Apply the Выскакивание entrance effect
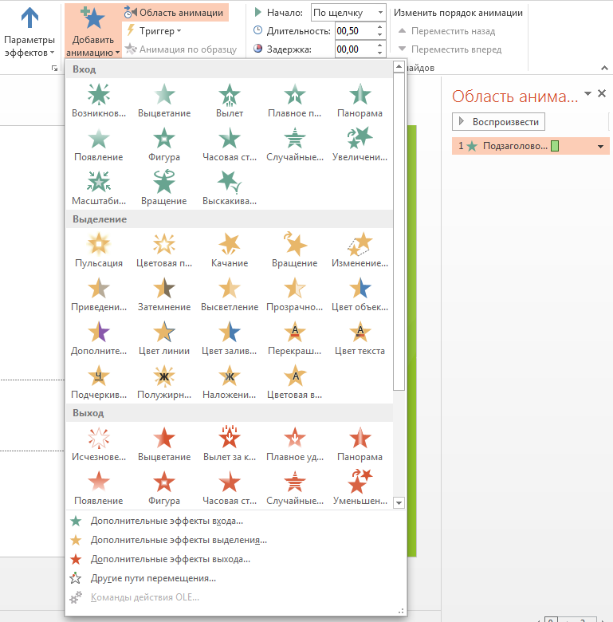This screenshot has height=622, width=613. [230, 188]
